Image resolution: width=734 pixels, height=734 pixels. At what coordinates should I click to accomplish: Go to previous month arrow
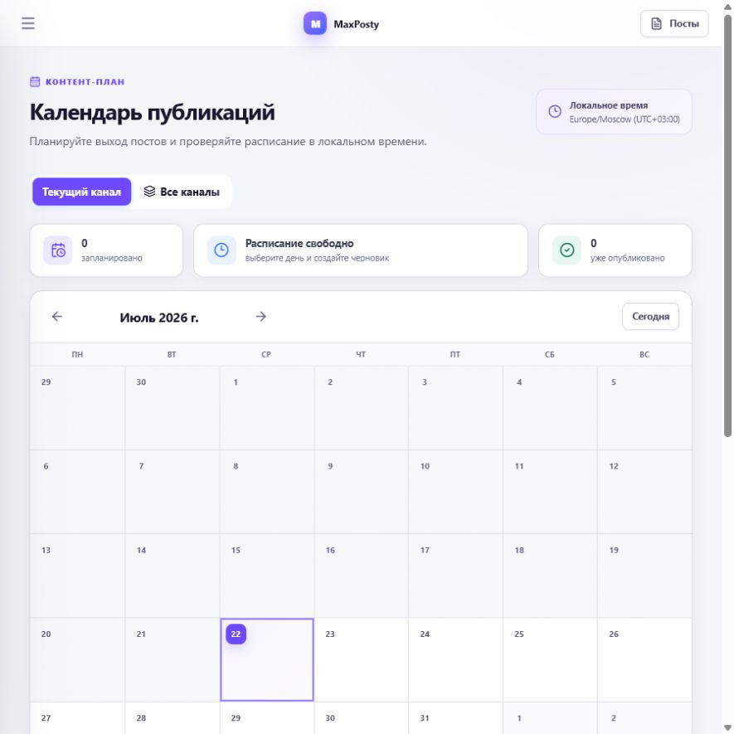[x=56, y=317]
